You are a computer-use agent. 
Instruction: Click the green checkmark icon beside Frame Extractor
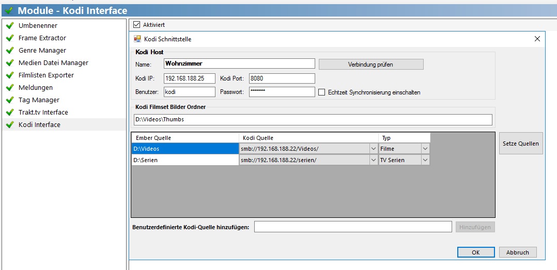10,38
